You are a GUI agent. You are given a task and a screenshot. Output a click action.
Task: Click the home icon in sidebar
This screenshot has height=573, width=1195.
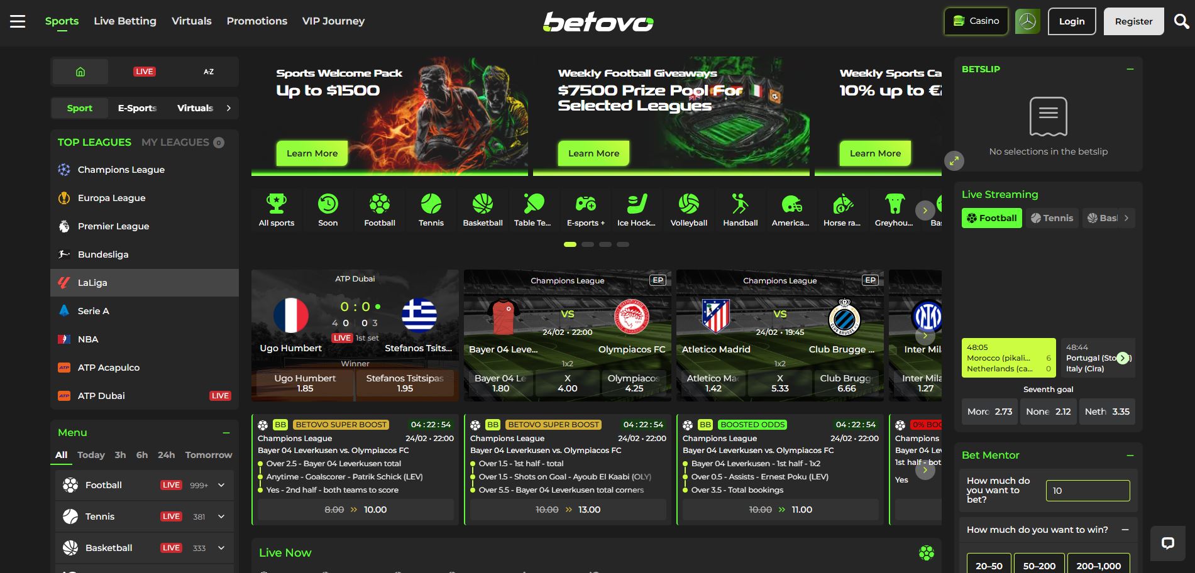click(80, 72)
